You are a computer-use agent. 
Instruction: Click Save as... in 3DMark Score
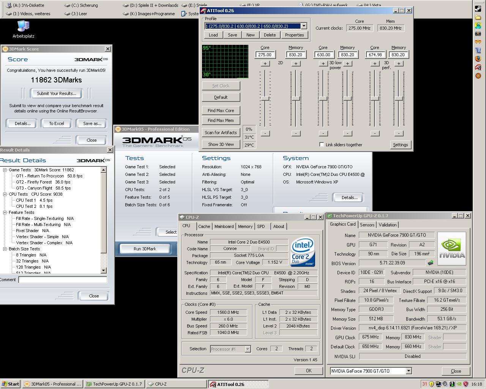coord(92,123)
